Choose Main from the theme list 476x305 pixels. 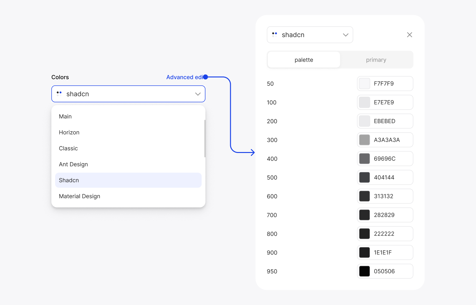pos(65,116)
